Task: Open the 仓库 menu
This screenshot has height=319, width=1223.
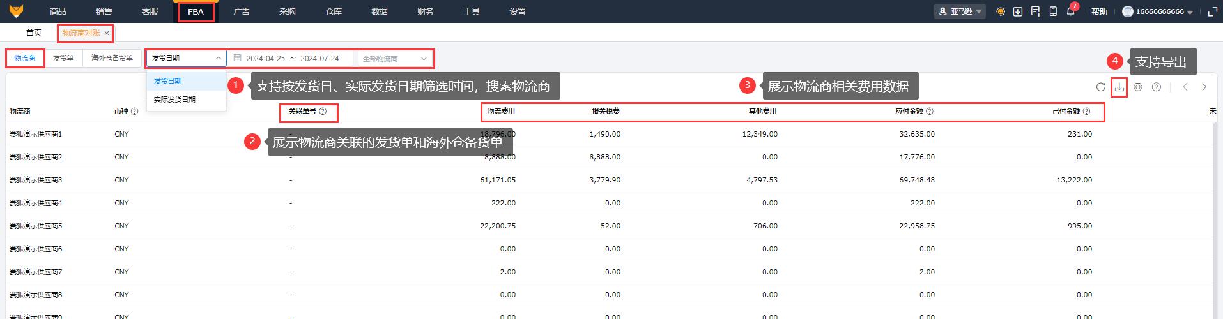Action: tap(334, 11)
